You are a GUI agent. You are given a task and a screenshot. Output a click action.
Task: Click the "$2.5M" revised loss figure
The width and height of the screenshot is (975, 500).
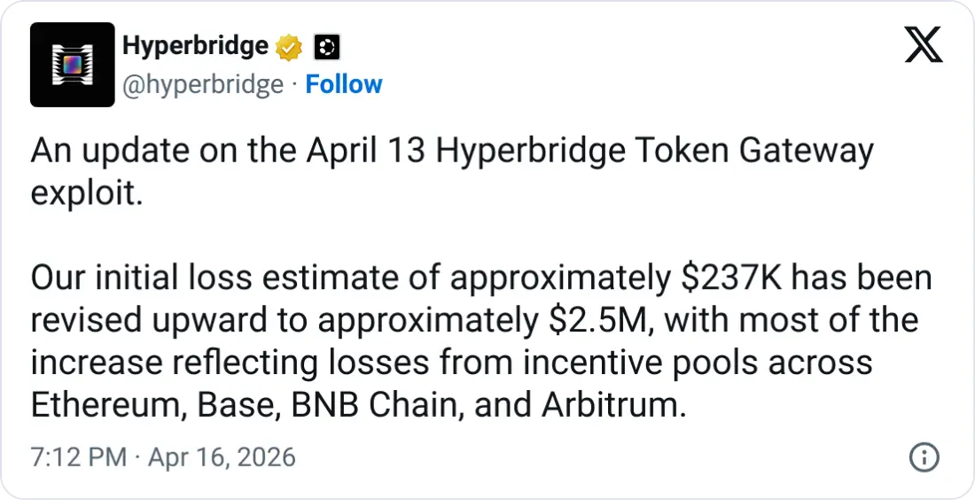tap(597, 321)
